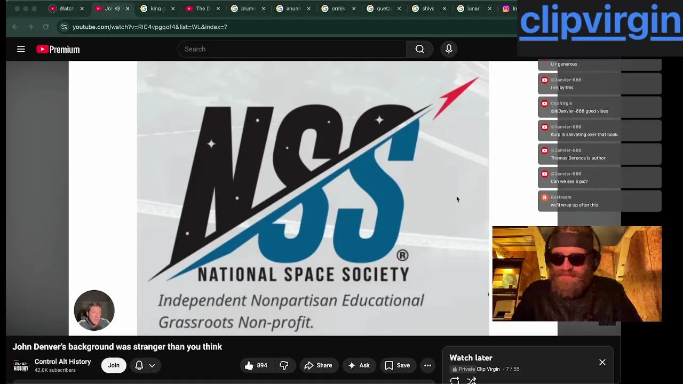This screenshot has height=384, width=683.
Task: Click chat message 'Kurp is salivating over that book.'
Action: 584,134
